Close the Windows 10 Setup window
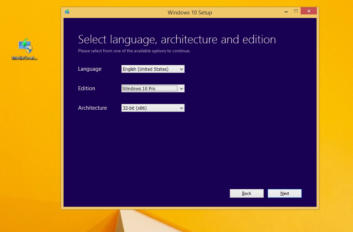 pos(309,11)
